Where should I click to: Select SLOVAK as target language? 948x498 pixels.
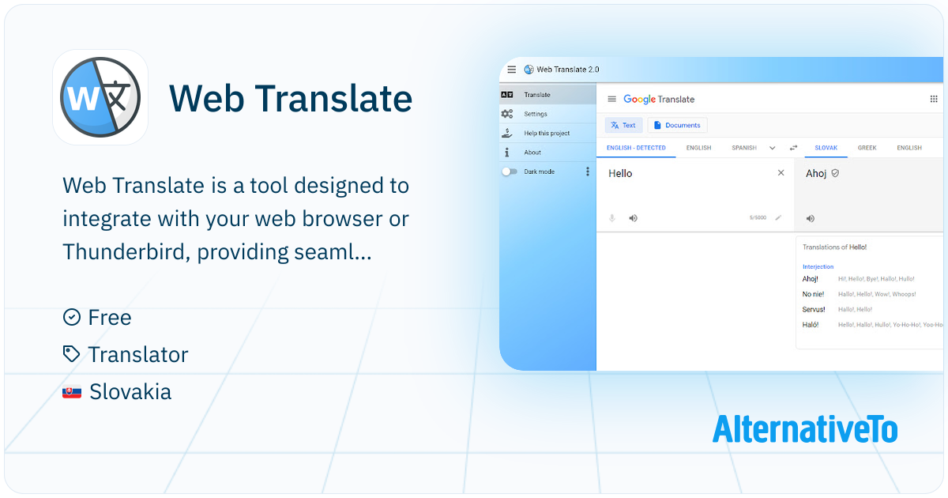coord(826,148)
